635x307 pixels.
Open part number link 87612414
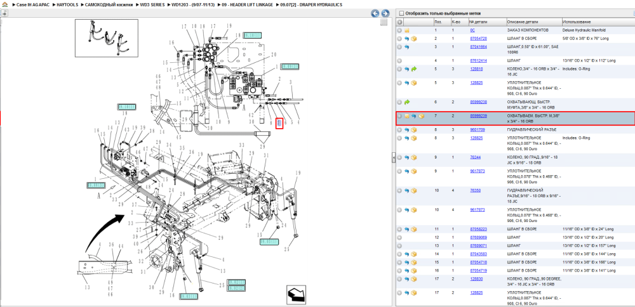[x=478, y=61]
